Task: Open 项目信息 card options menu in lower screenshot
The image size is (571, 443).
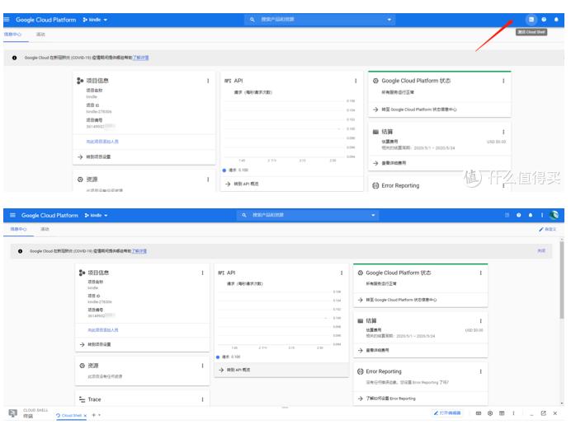Action: [x=202, y=273]
